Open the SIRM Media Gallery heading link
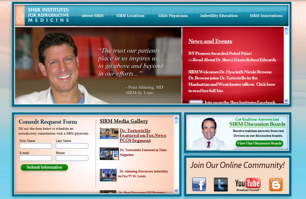 [124, 121]
